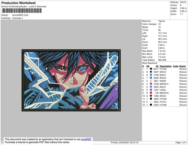Viewport: 188px width, 145px height.
Task: Click the Description column header
Action: 165,66
